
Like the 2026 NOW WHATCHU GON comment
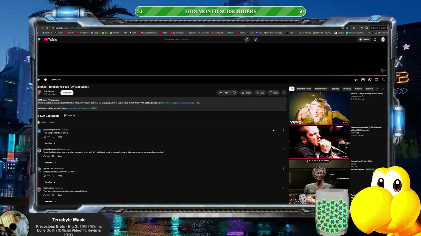[x=45, y=176]
